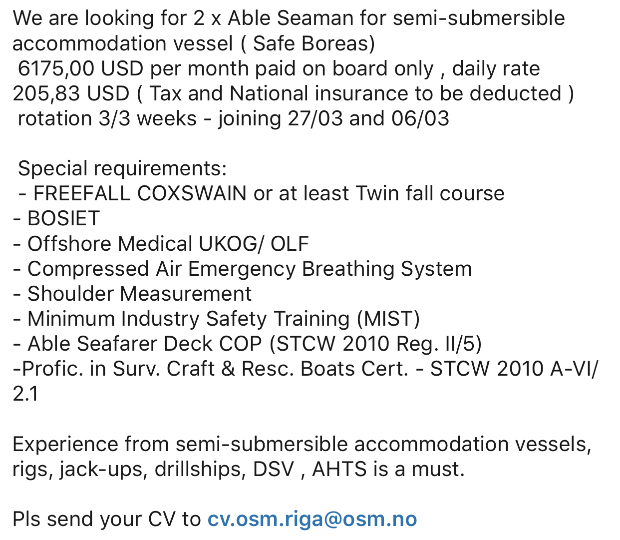Viewport: 620px width, 540px height.
Task: Click the BOSIET requirement line
Action: click(x=63, y=218)
